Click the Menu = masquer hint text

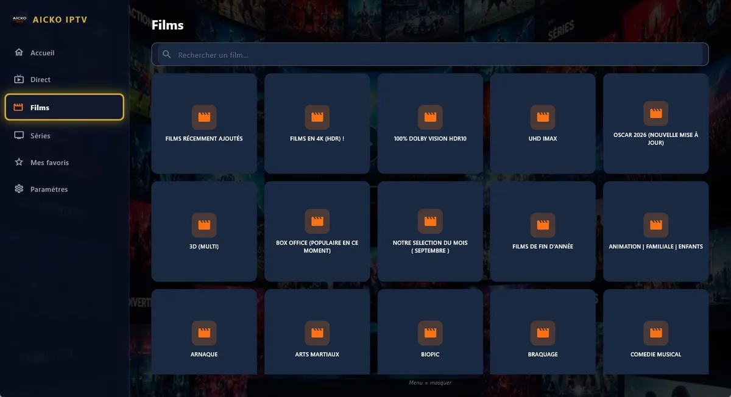pyautogui.click(x=430, y=382)
